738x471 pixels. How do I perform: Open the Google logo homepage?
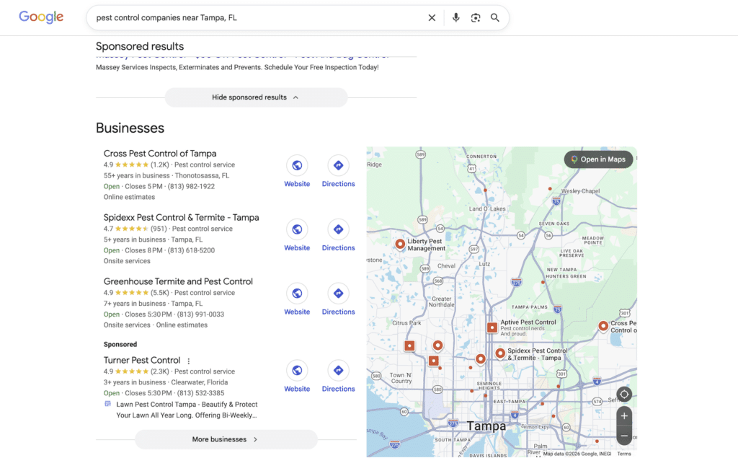click(x=41, y=17)
